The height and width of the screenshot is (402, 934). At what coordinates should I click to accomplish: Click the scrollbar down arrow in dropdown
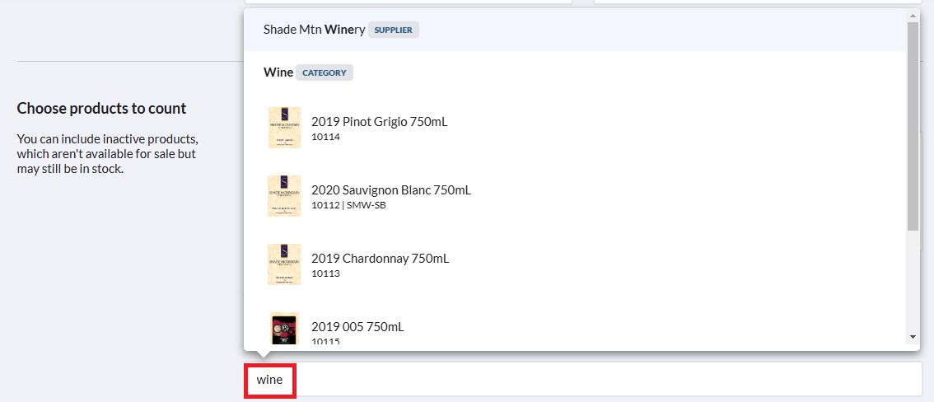tap(913, 337)
